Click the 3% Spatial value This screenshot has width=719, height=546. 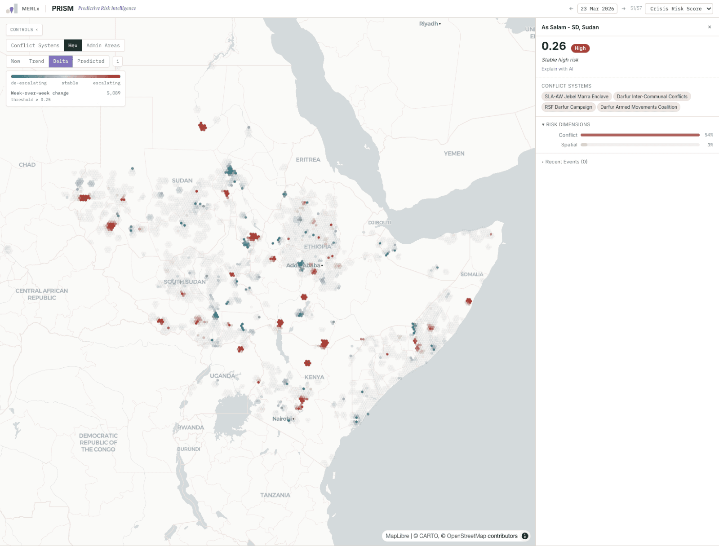(710, 145)
